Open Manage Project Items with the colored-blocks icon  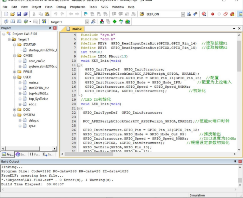(x=102, y=21)
